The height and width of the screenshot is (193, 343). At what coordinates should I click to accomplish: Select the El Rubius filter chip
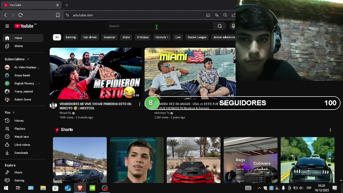tap(143, 37)
